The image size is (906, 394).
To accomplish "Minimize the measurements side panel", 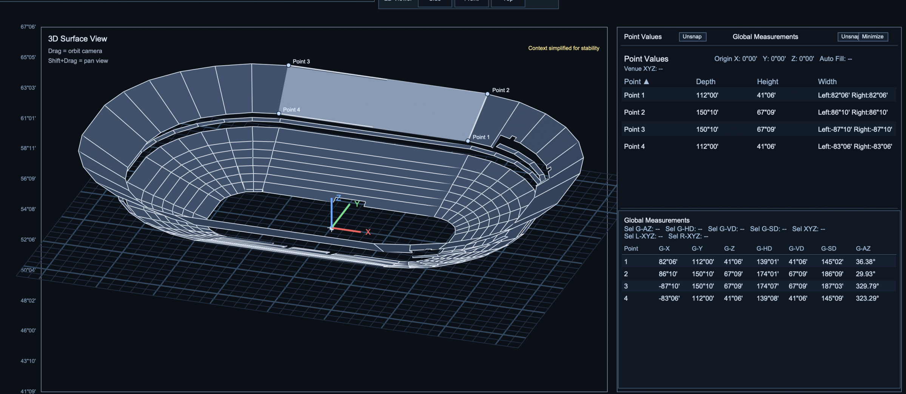I will 873,37.
